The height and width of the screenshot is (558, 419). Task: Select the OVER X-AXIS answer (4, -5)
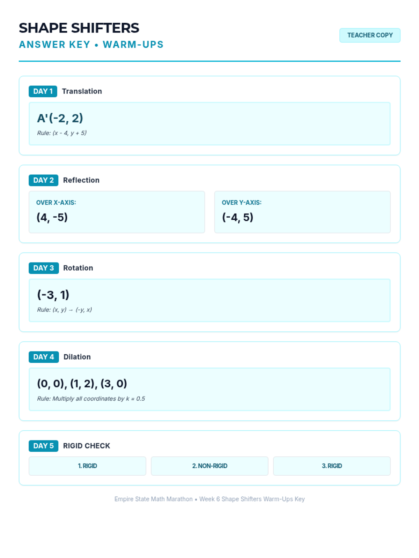tap(52, 217)
